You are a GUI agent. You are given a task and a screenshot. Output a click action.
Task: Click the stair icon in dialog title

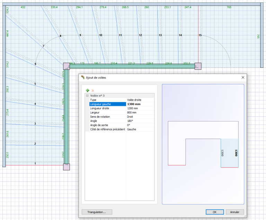83,77
